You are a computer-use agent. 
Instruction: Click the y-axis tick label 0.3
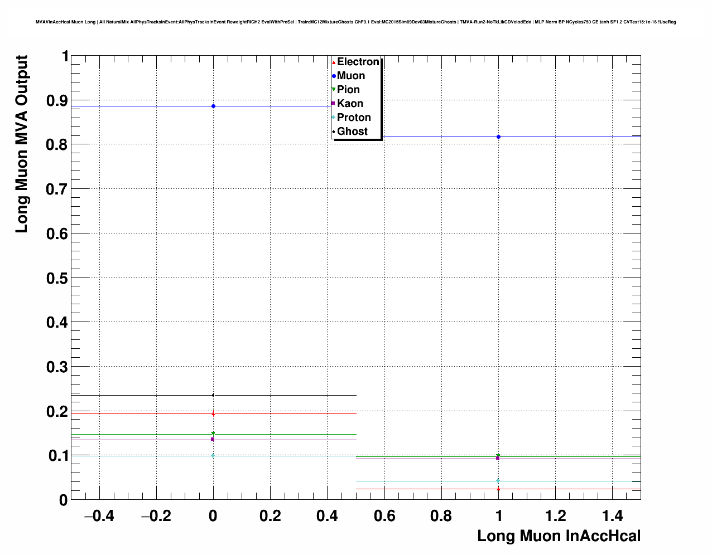[x=56, y=367]
